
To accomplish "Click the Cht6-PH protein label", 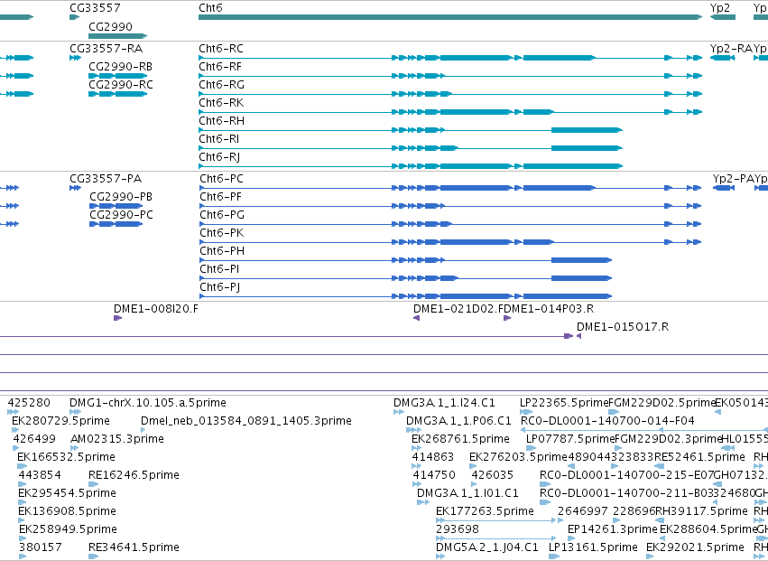I will [x=221, y=251].
